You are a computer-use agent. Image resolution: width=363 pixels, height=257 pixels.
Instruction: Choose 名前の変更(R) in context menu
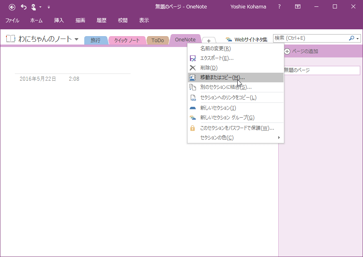(x=236, y=49)
